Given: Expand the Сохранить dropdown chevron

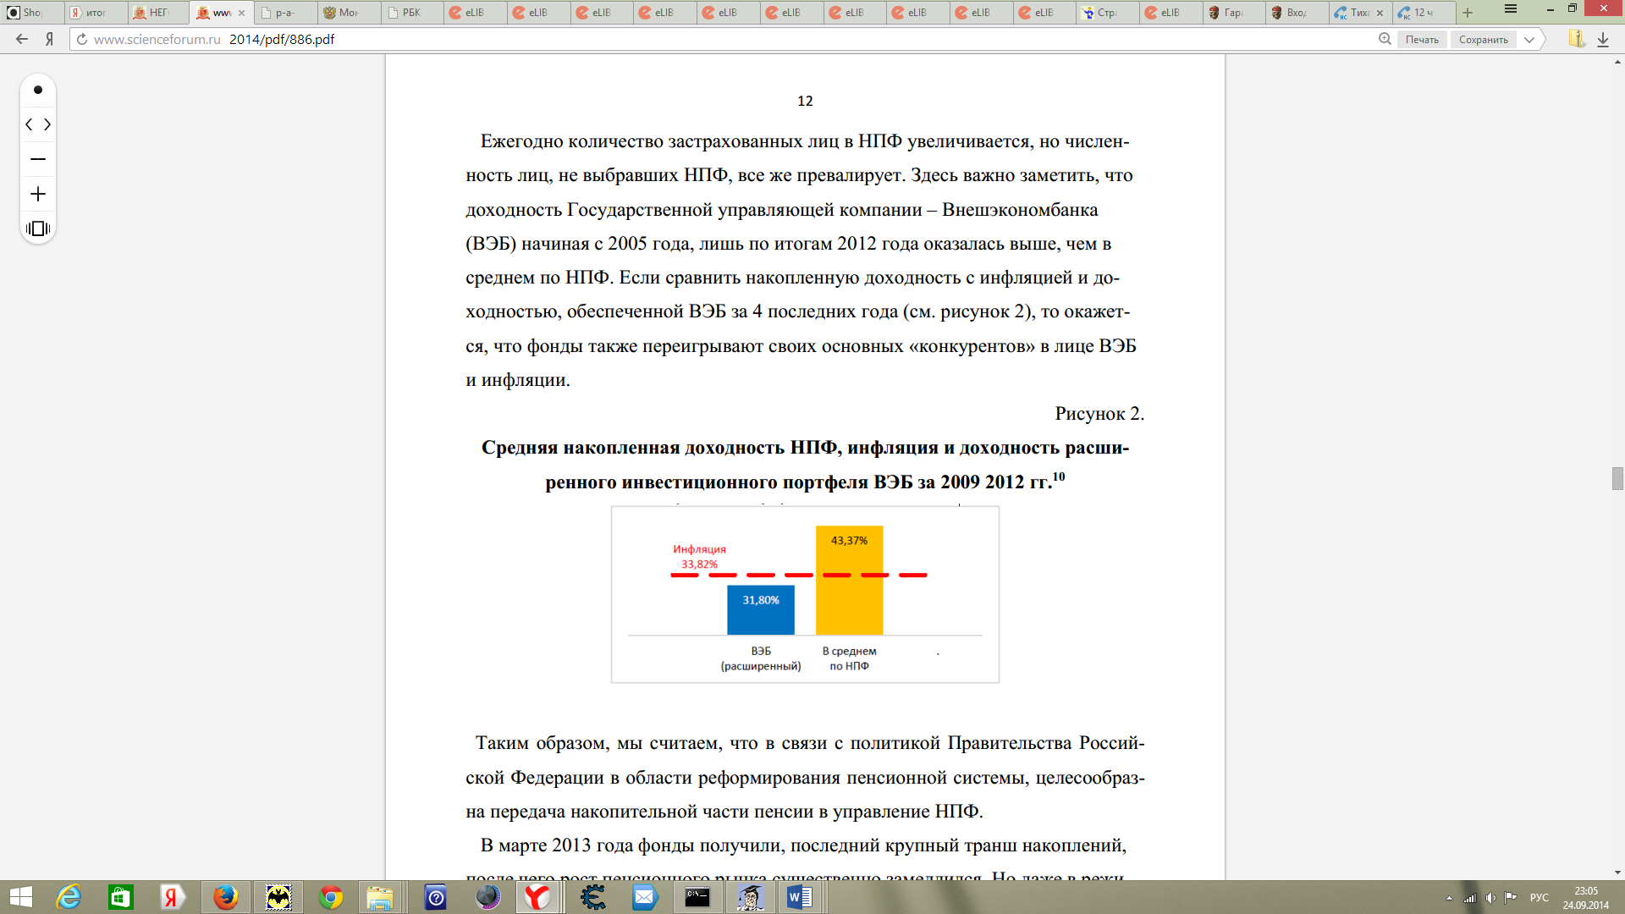Looking at the screenshot, I should [x=1529, y=40].
